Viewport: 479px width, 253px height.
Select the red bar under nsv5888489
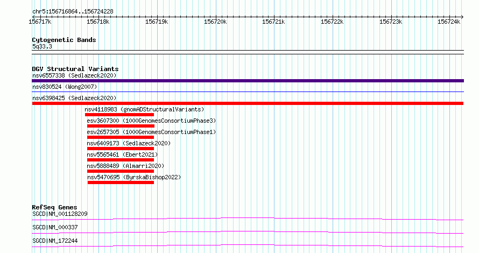[x=121, y=171]
